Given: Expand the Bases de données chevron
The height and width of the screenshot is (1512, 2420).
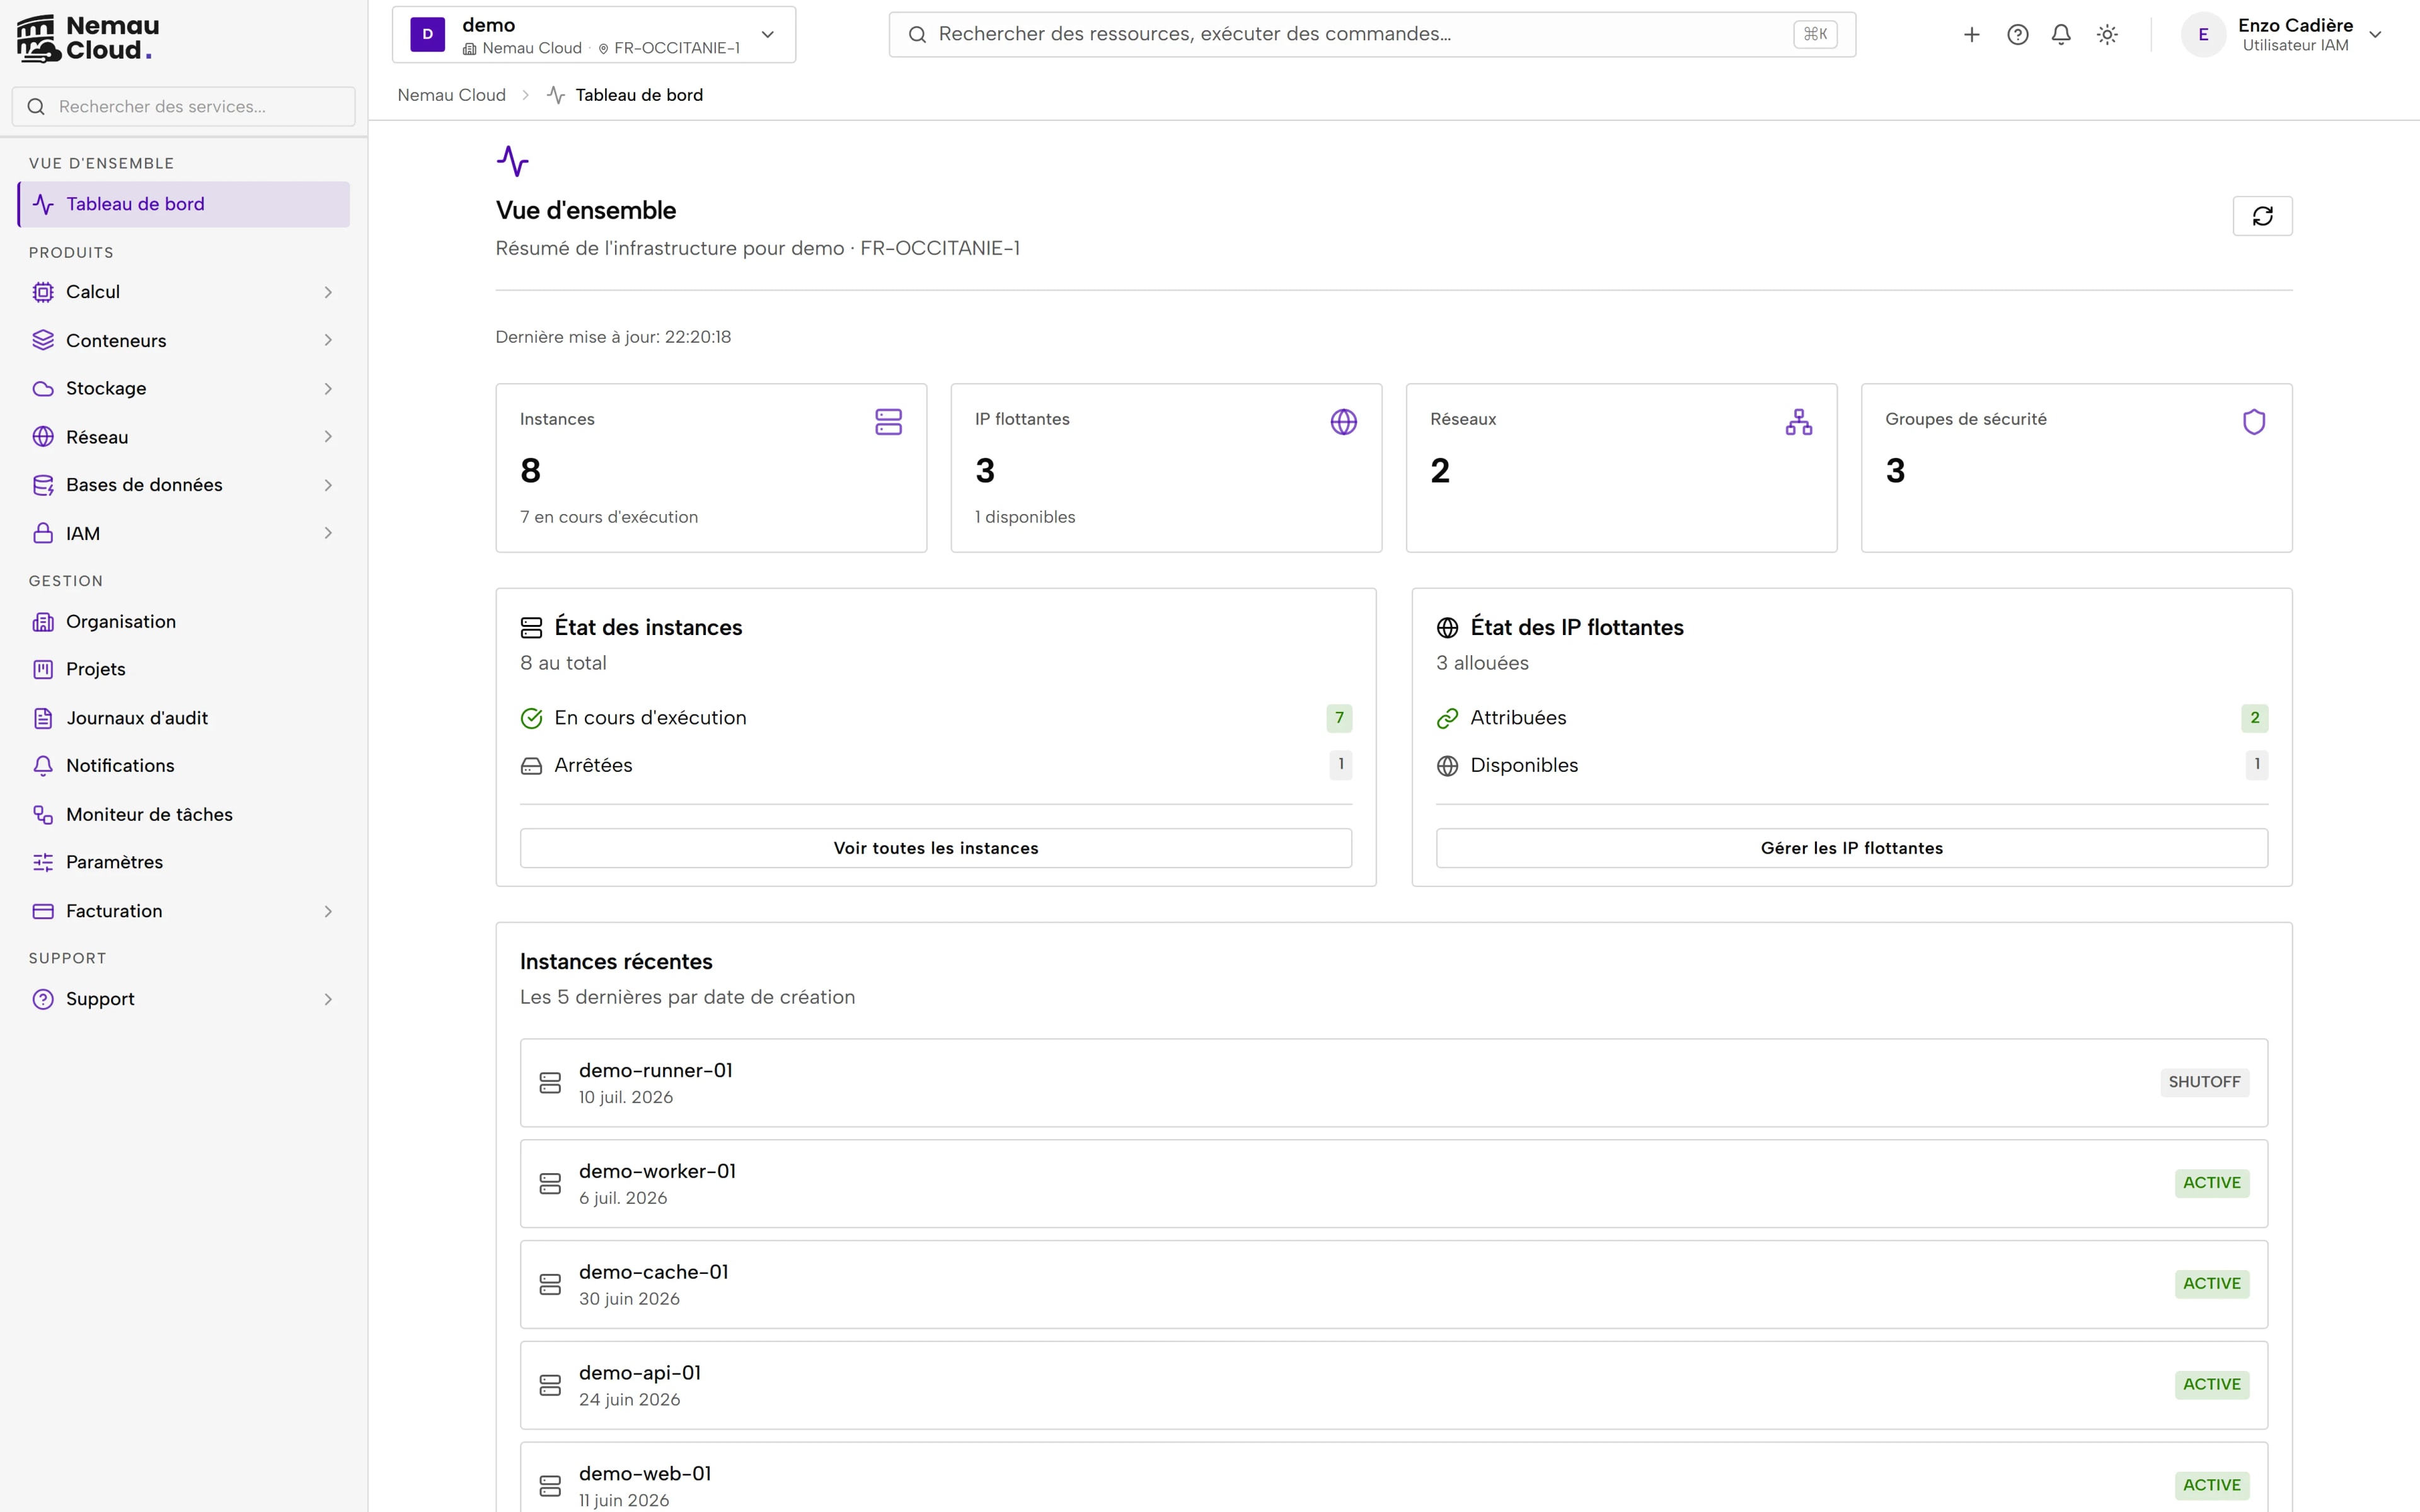Looking at the screenshot, I should pos(328,485).
